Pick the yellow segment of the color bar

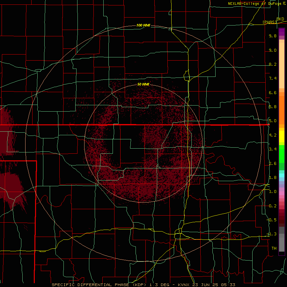[x=282, y=136]
